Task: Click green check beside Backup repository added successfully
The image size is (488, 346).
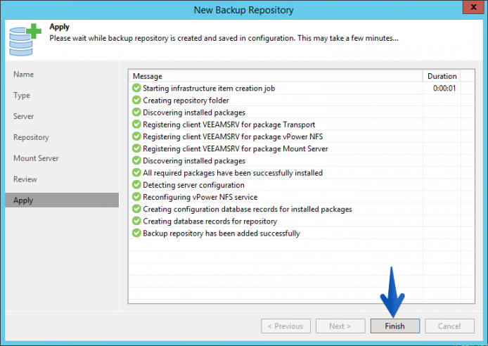Action: click(x=136, y=233)
